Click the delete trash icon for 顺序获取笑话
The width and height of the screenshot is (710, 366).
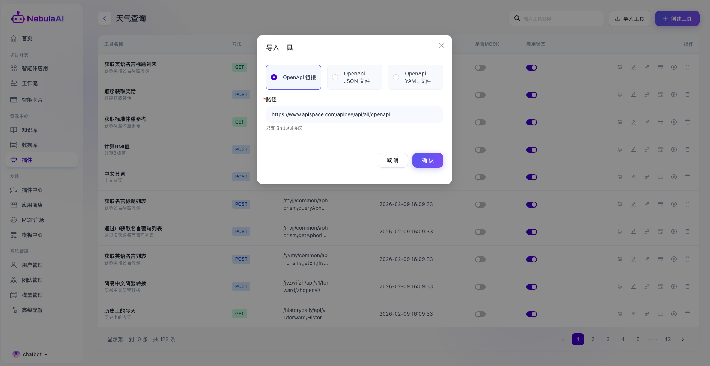pyautogui.click(x=687, y=95)
